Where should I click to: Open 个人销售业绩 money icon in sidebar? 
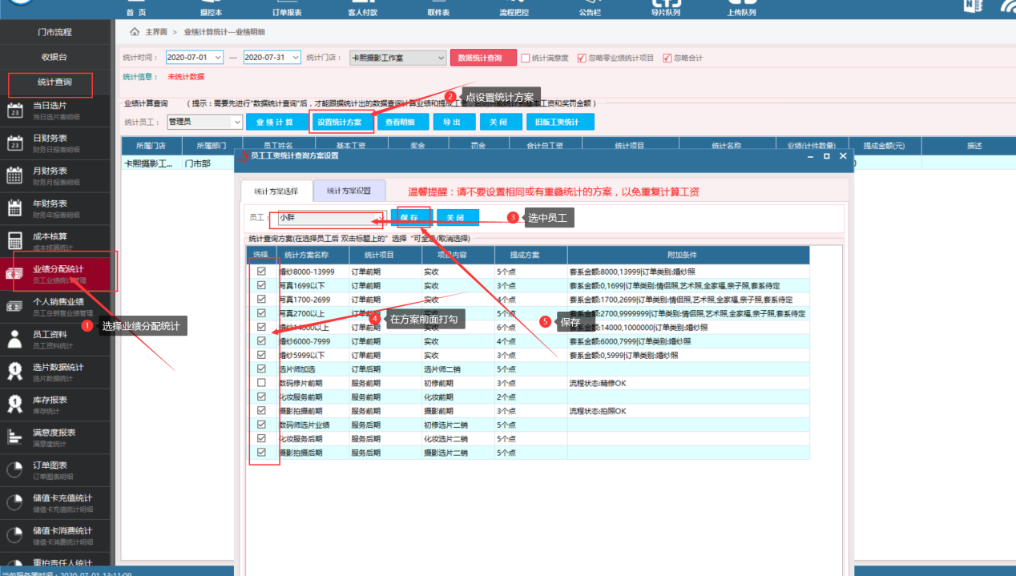pos(14,306)
